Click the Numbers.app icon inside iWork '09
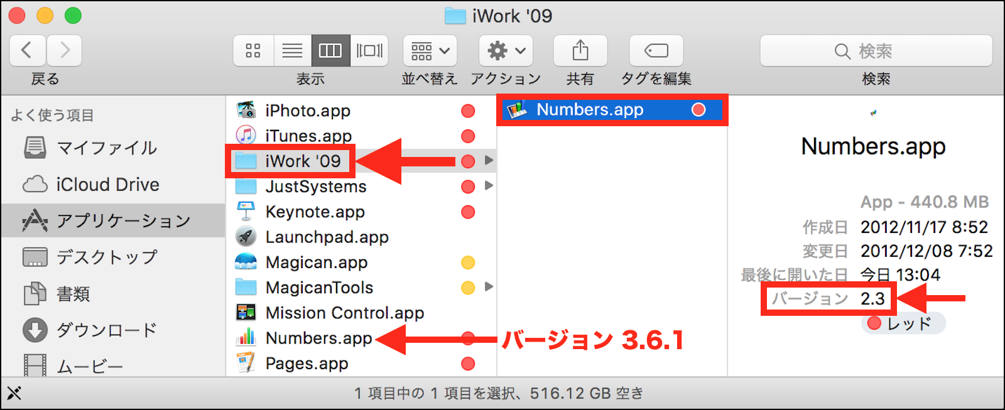Viewport: 1005px width, 410px height. coord(517,110)
